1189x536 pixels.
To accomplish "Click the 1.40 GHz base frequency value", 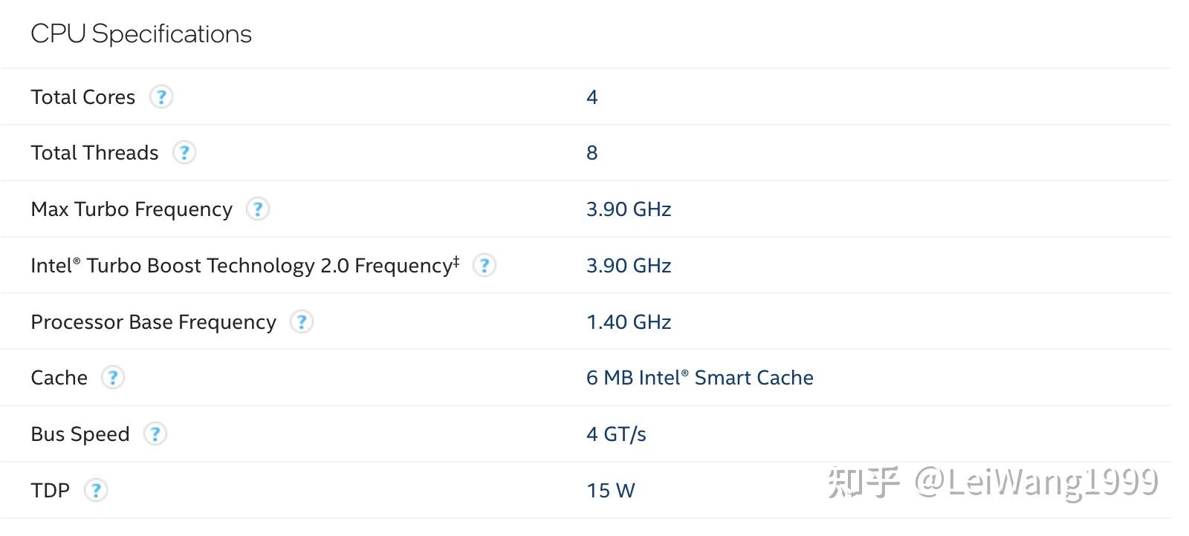I will [x=629, y=322].
